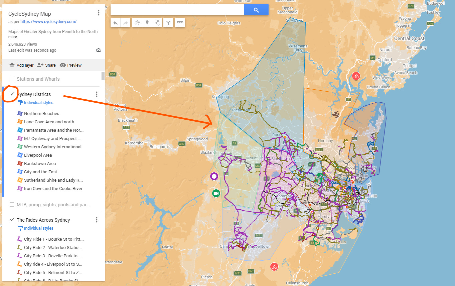Select the add directions tool
Screen dimensions: 455x286
168,23
